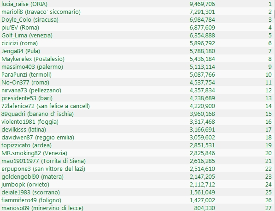
Task: Select presidente53 (bari) row
Action: tap(137, 98)
